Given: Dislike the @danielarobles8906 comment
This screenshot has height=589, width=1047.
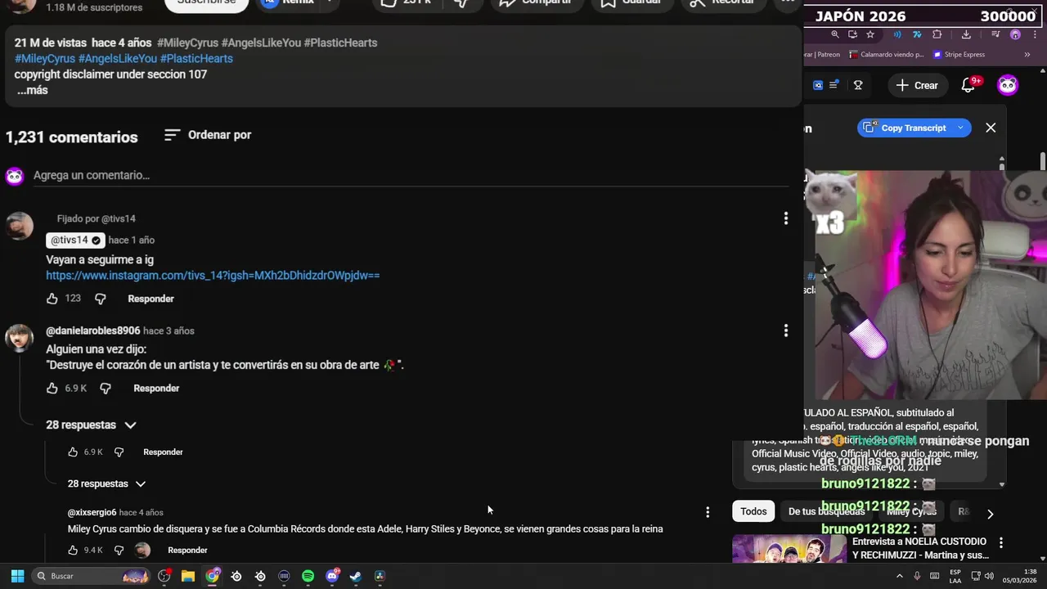Looking at the screenshot, I should pyautogui.click(x=106, y=388).
